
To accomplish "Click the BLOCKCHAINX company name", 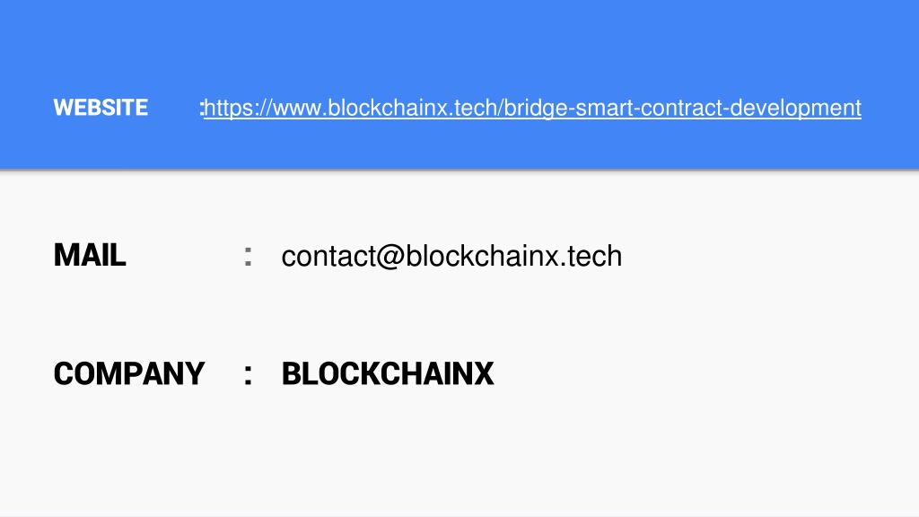I will (x=388, y=374).
